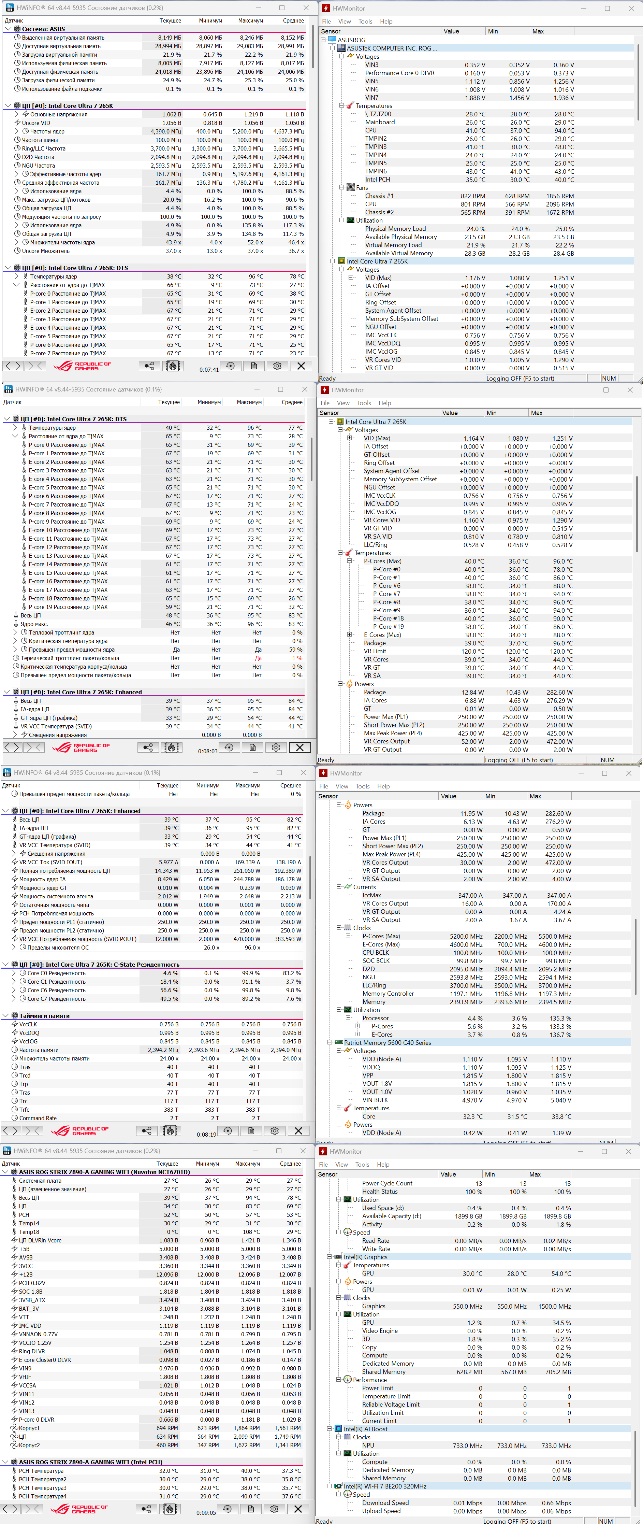Open Help menu in the bottom HWMonitor window
Viewport: 643px width, 1524px height.
coord(383,1164)
